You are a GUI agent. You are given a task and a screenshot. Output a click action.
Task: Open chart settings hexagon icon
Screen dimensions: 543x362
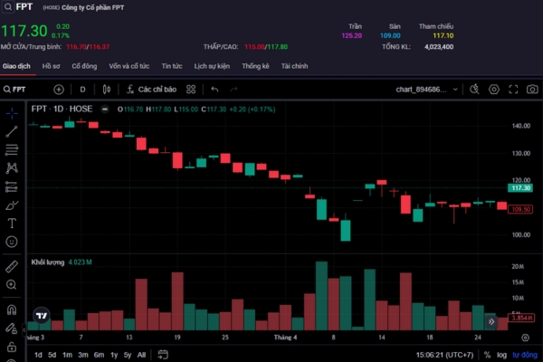(494, 90)
